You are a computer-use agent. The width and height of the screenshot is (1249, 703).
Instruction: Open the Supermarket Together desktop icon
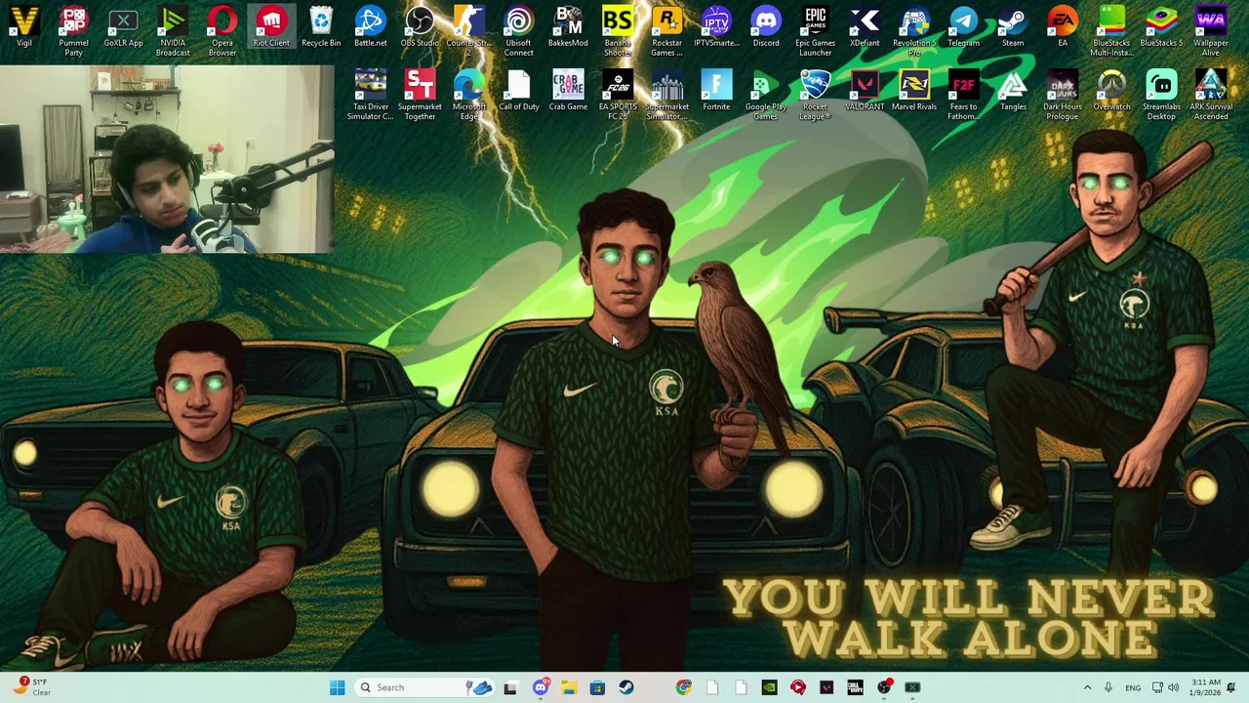420,96
